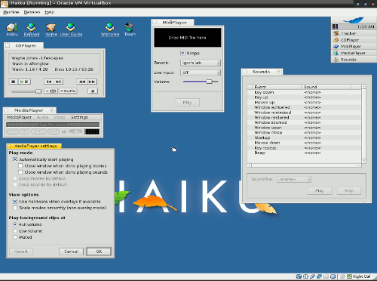Click the Sounds list scroll-up arrow
The image size is (377, 281).
363,87
